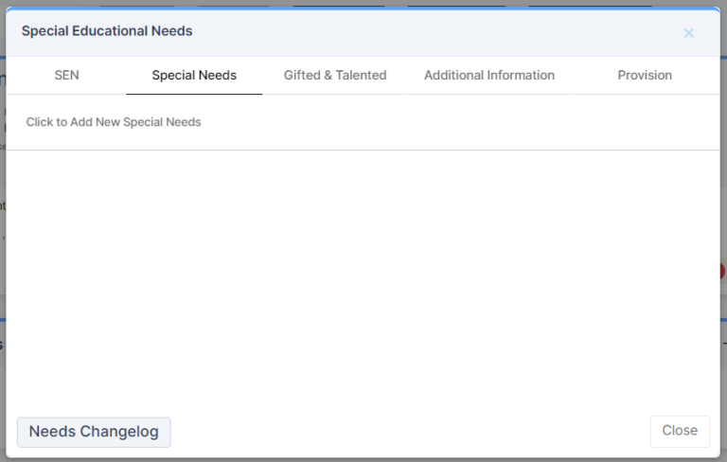Screen dimensions: 727x462
Task: Click the dimmed backdrop left of the dialog
Action: click(x=3, y=237)
